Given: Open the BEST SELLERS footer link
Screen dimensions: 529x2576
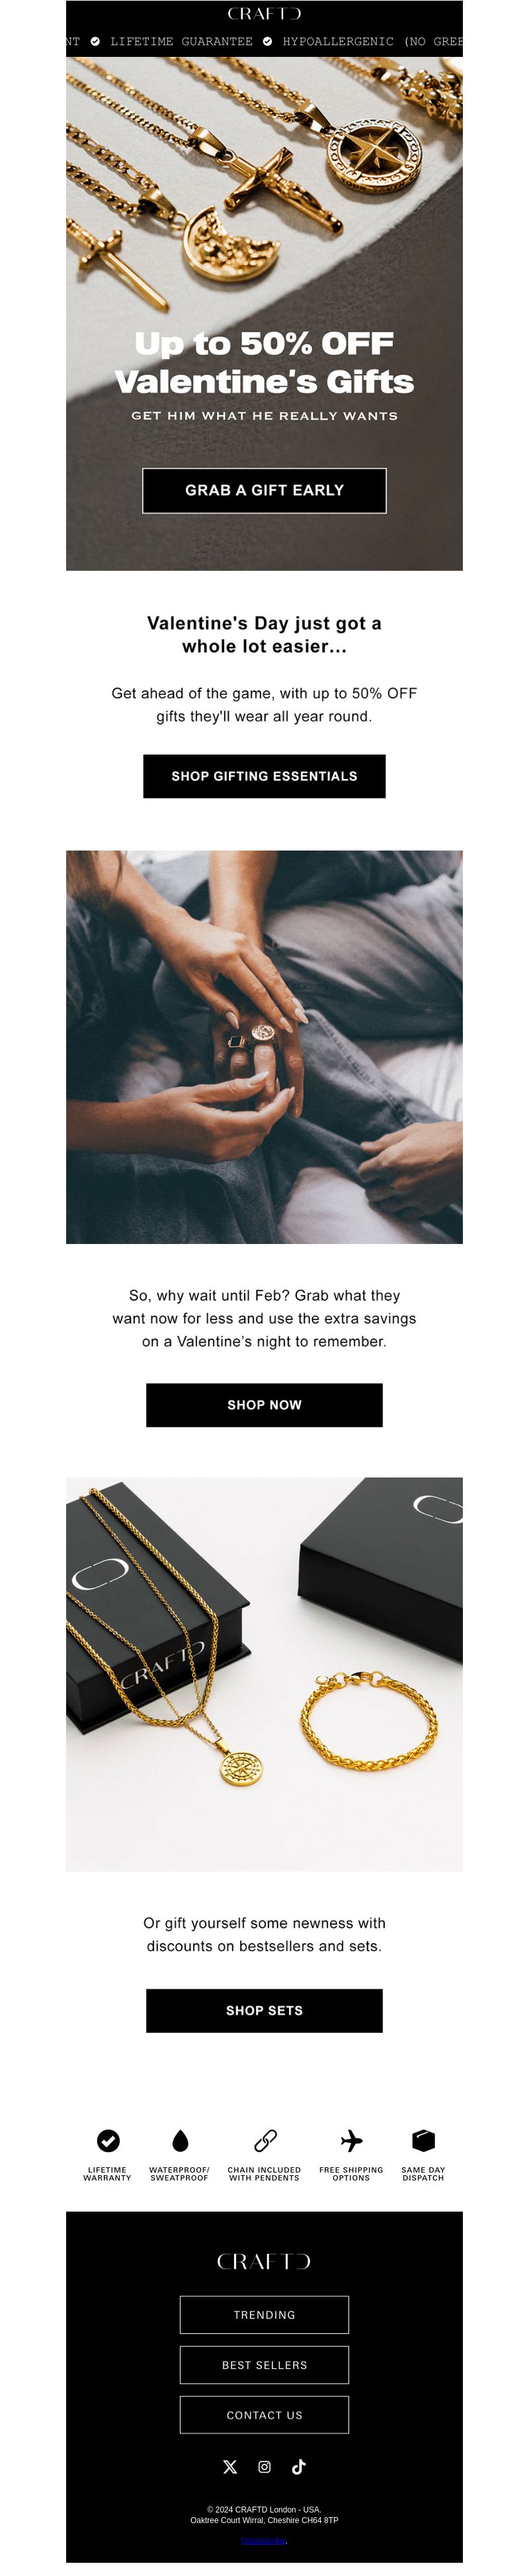Looking at the screenshot, I should pyautogui.click(x=264, y=2364).
